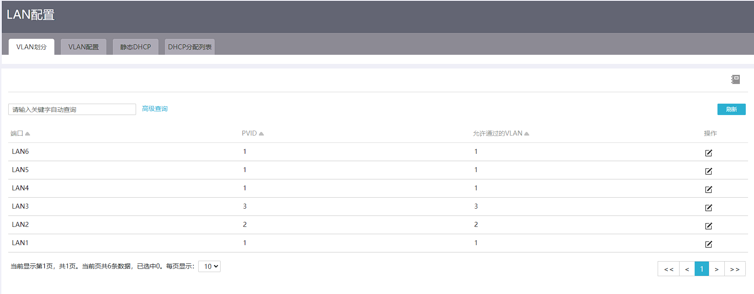The image size is (754, 294).
Task: Go to the next page
Action: (717, 269)
